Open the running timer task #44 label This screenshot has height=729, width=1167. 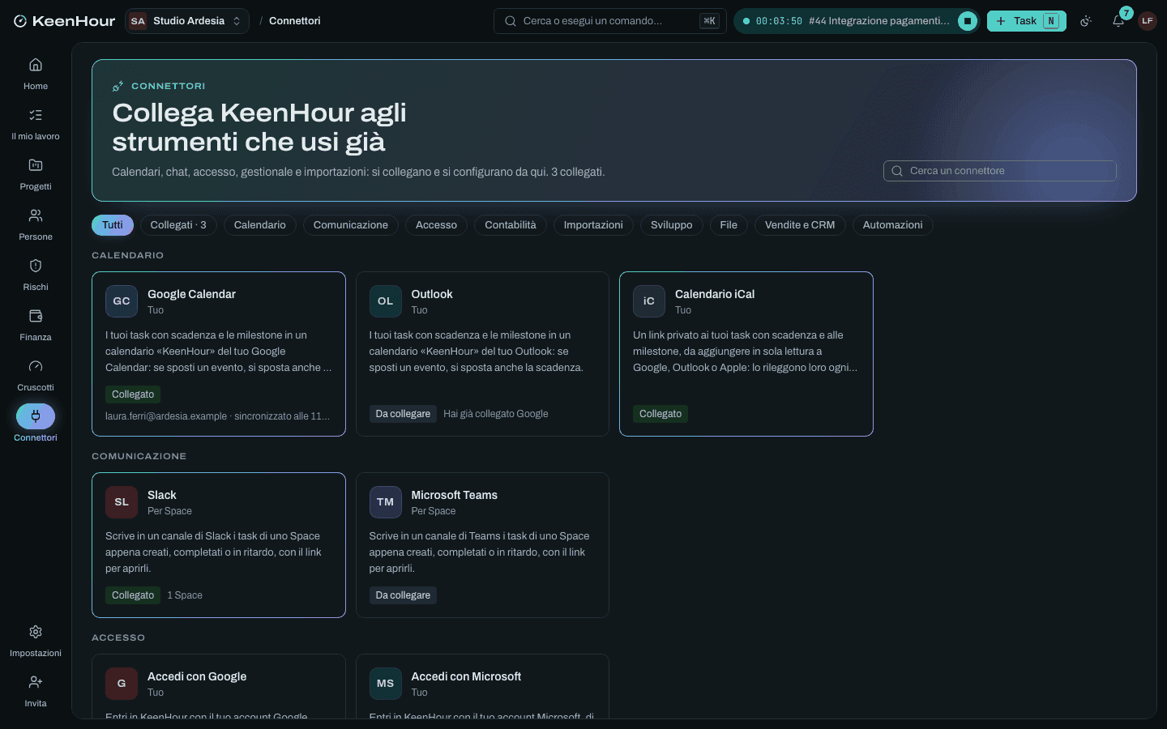(879, 21)
